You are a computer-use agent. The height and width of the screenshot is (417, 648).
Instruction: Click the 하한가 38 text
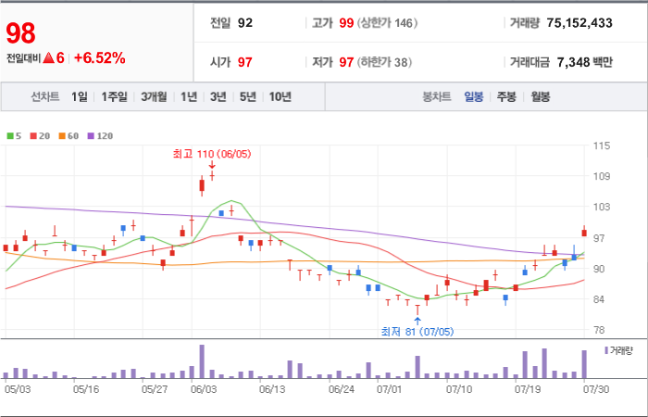click(x=384, y=62)
